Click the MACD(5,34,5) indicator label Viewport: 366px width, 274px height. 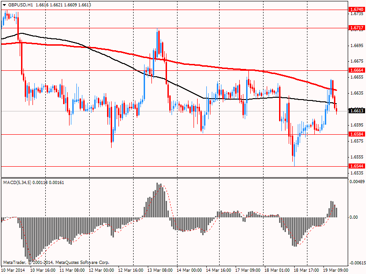tap(17, 182)
